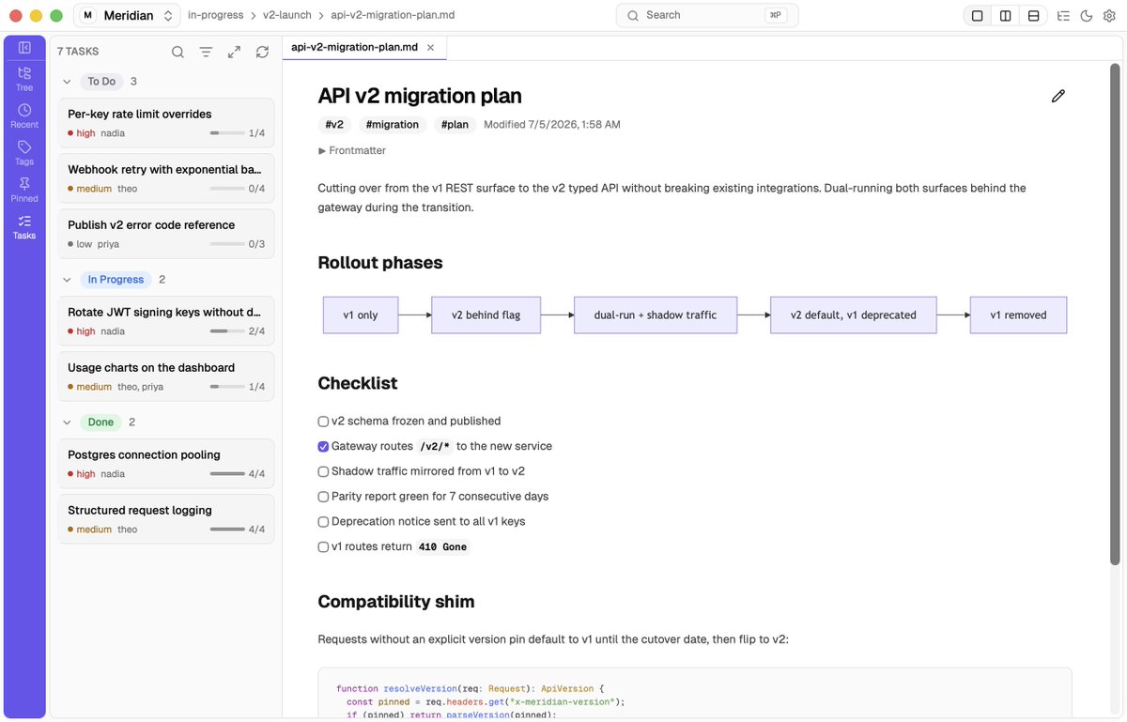The image size is (1127, 722).
Task: Open 'Postgres connection pooling' task
Action: (166, 464)
